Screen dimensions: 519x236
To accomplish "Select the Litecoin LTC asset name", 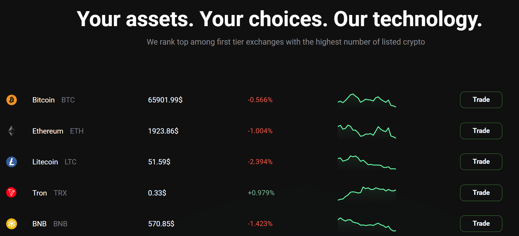I will click(55, 162).
